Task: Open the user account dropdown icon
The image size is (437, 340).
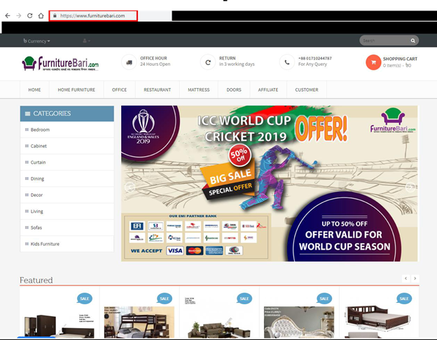Action: [86, 41]
